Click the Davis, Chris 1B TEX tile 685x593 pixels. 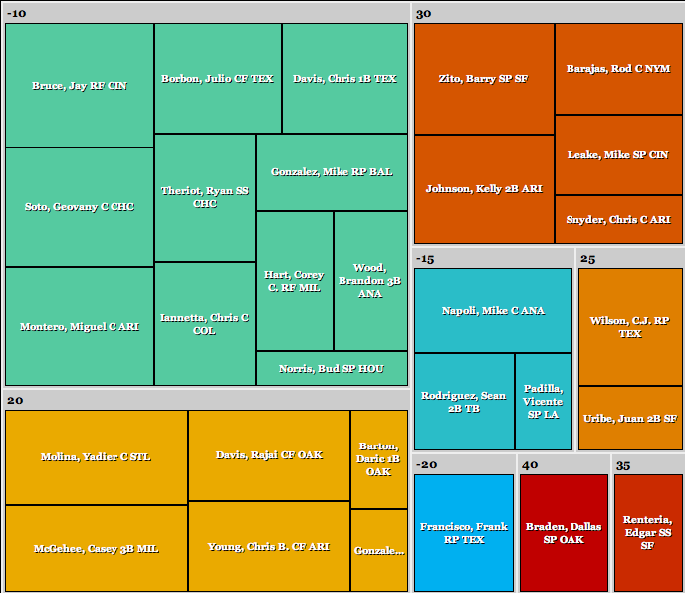pos(344,78)
